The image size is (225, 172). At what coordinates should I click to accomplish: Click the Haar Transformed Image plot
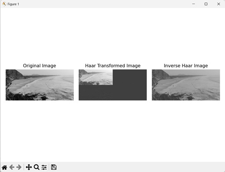click(x=113, y=85)
